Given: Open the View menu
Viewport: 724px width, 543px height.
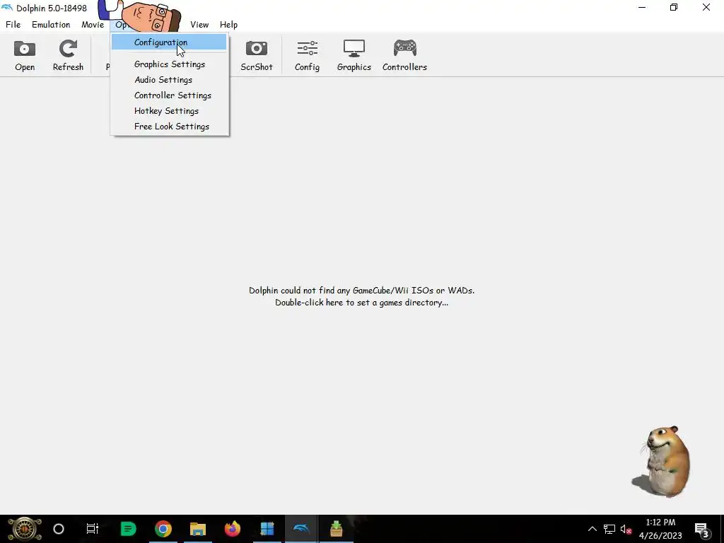Looking at the screenshot, I should (x=199, y=25).
